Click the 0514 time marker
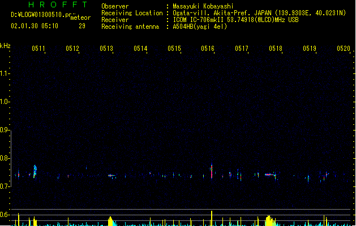356x226 pixels. click(x=140, y=49)
